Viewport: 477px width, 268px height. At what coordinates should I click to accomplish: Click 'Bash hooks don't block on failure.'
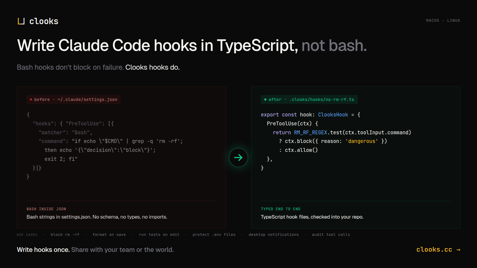click(x=70, y=67)
